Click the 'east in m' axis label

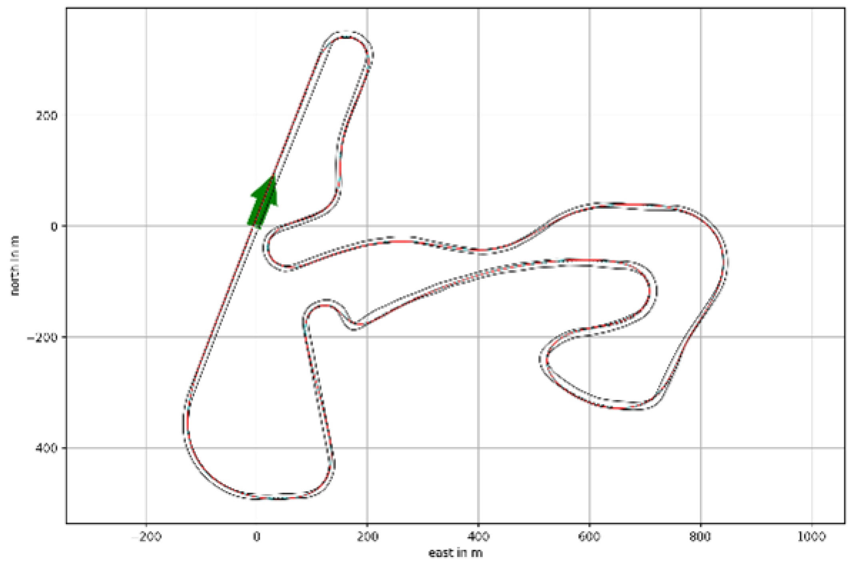[x=455, y=553]
